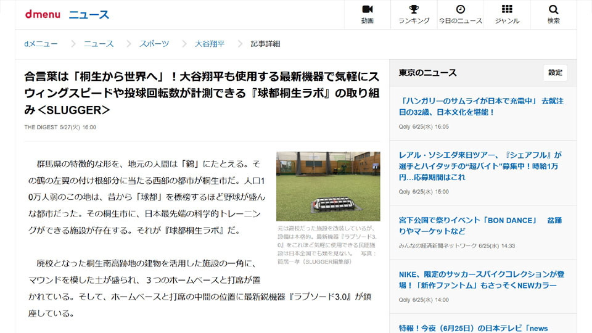Open the NIKE サッカースパイク article
The width and height of the screenshot is (592, 333).
(482, 280)
